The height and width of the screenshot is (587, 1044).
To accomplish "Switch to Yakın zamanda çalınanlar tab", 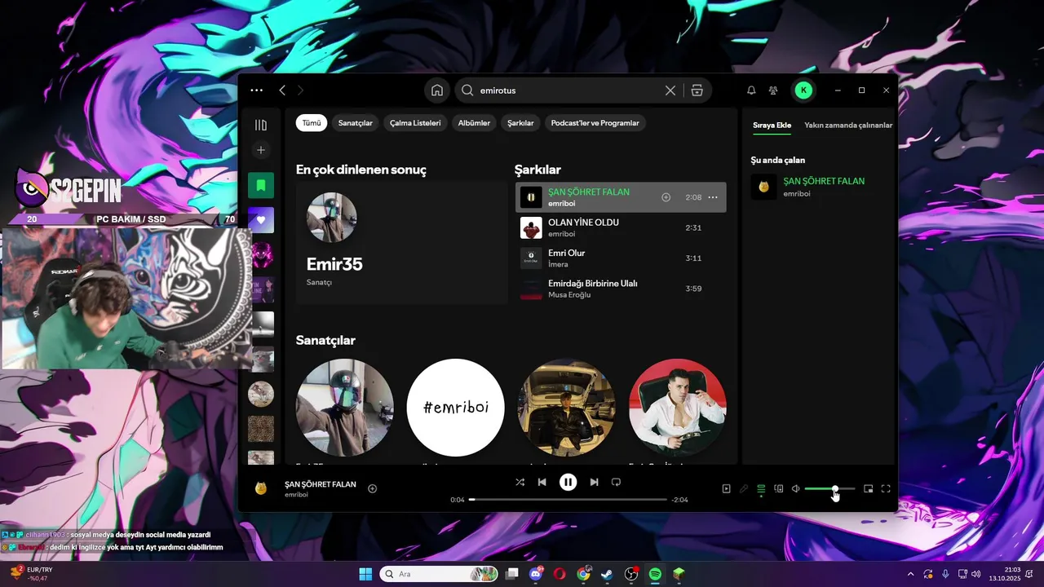I will coord(848,126).
